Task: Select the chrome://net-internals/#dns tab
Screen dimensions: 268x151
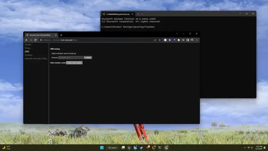Action: coord(41,35)
